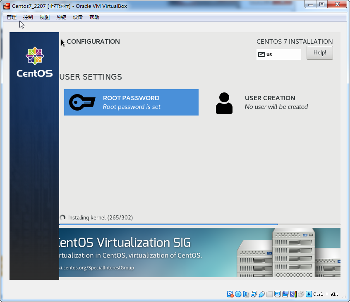The image size is (350, 302).
Task: Click the mouse integration status icon
Action: pyautogui.click(x=301, y=294)
